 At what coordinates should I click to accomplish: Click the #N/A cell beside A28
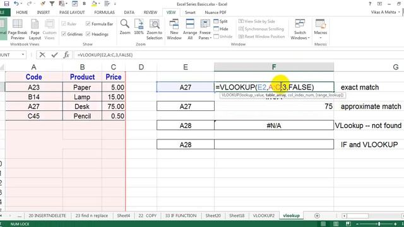[x=274, y=125]
